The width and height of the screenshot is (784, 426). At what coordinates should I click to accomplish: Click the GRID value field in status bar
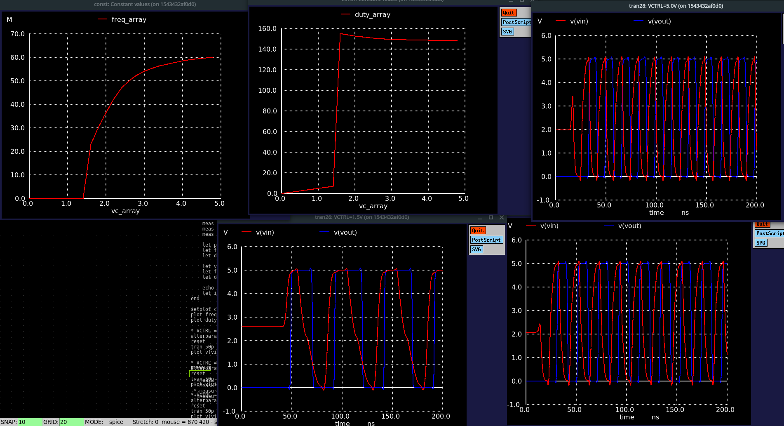71,422
